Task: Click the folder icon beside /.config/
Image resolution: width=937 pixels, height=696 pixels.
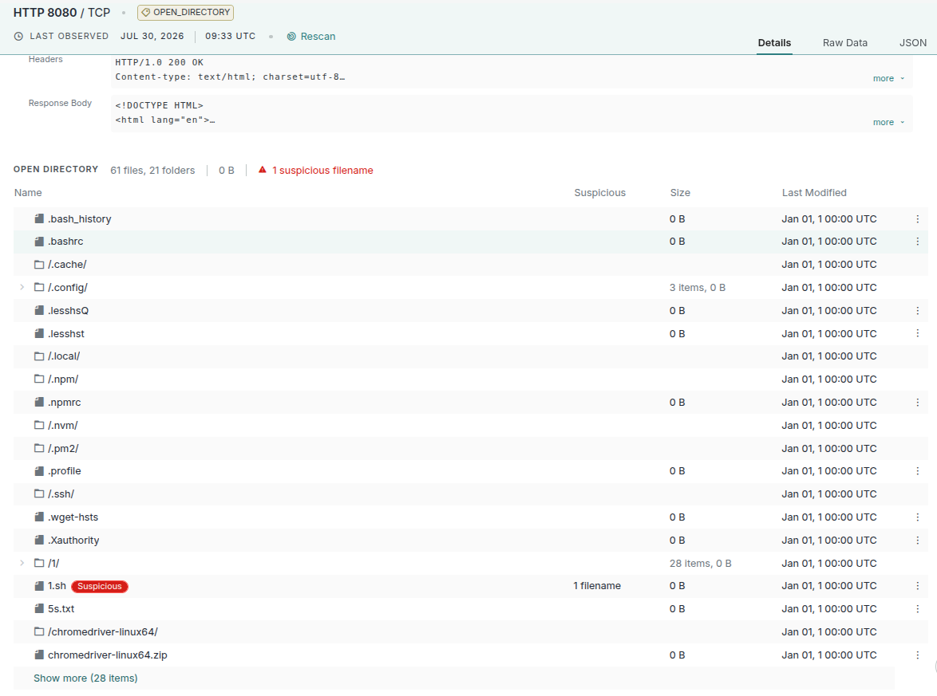Action: click(x=39, y=287)
